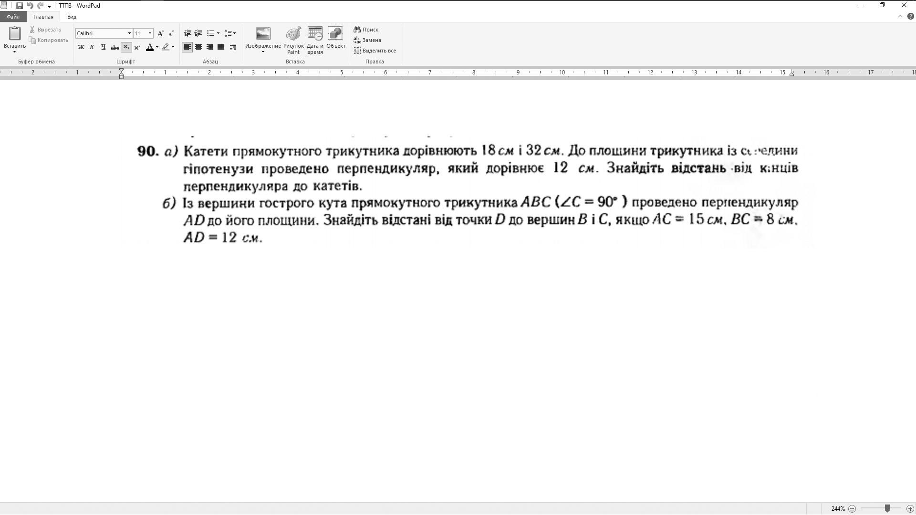The width and height of the screenshot is (916, 515).
Task: Grow font size with larger A button
Action: tap(160, 33)
